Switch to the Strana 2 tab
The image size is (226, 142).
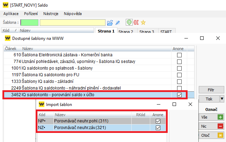coord(126,32)
